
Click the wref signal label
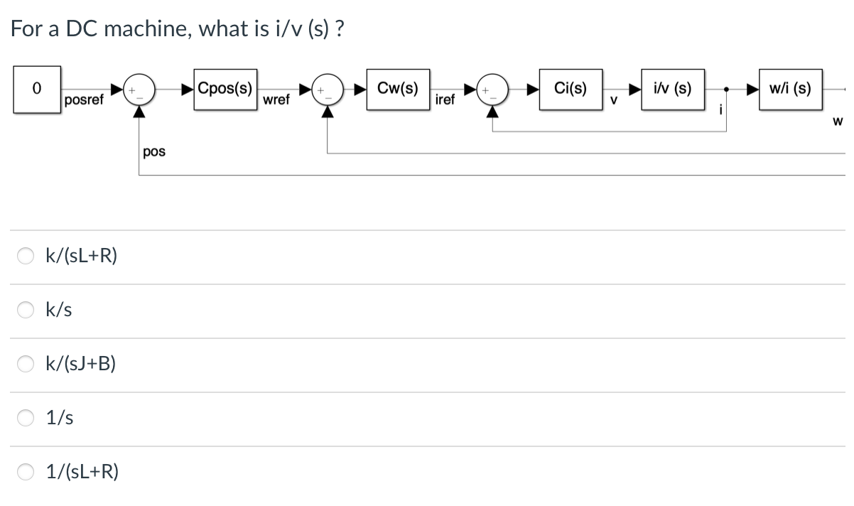(x=277, y=100)
